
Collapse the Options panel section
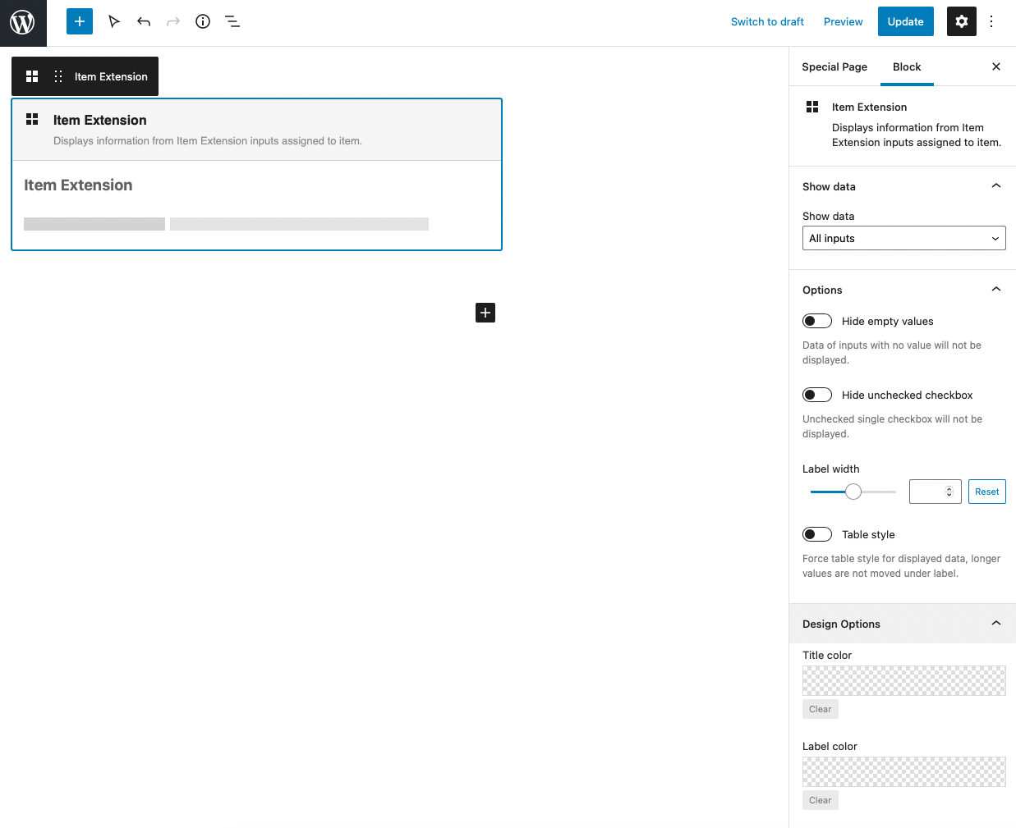(x=995, y=290)
